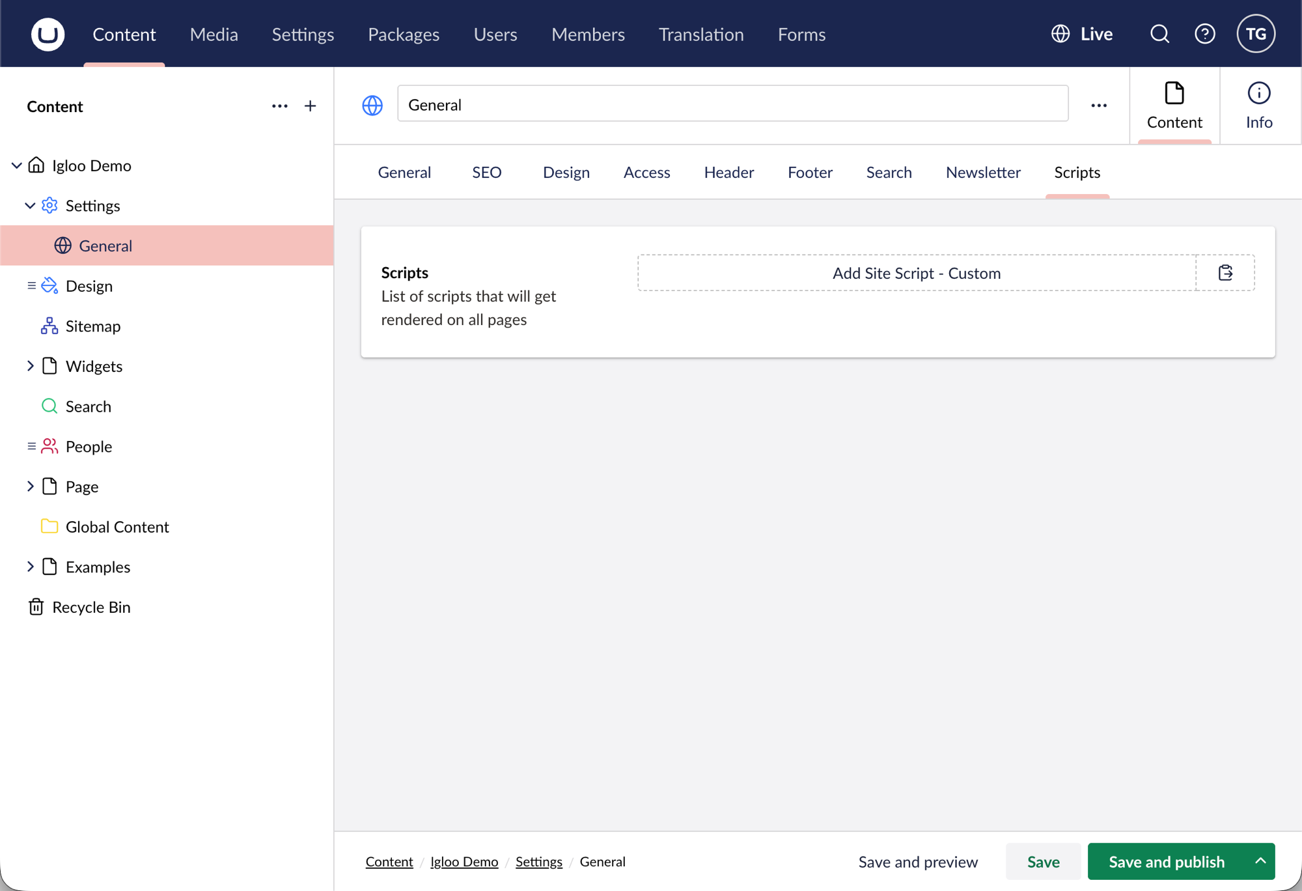Switch to the Design property tab
Screen dimensions: 1302x891
click(566, 172)
